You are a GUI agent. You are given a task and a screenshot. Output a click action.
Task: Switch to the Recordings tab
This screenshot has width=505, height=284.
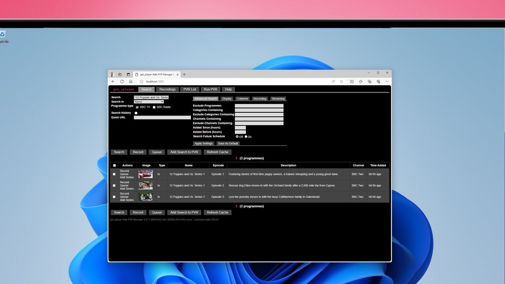point(168,89)
